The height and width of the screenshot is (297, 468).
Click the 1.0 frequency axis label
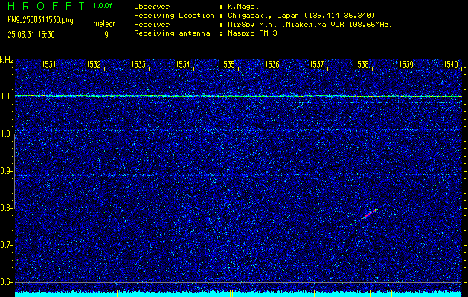[6, 134]
